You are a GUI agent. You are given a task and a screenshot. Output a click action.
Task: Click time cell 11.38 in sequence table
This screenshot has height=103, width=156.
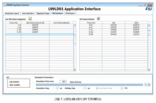coord(13,30)
